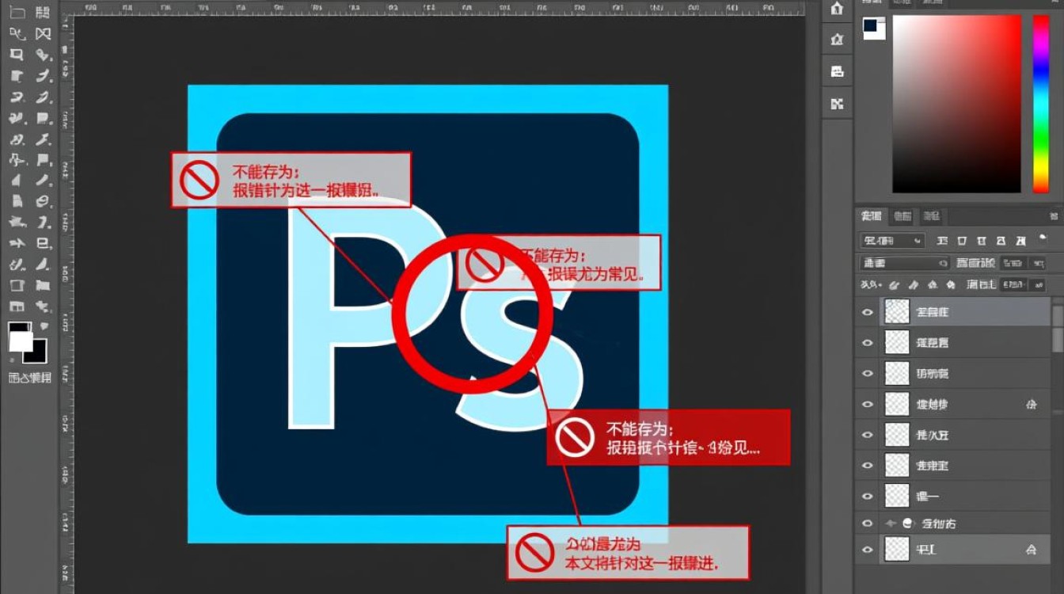Toggle visibility of the sixth layer from top
Image resolution: width=1064 pixels, height=594 pixels.
pyautogui.click(x=868, y=466)
